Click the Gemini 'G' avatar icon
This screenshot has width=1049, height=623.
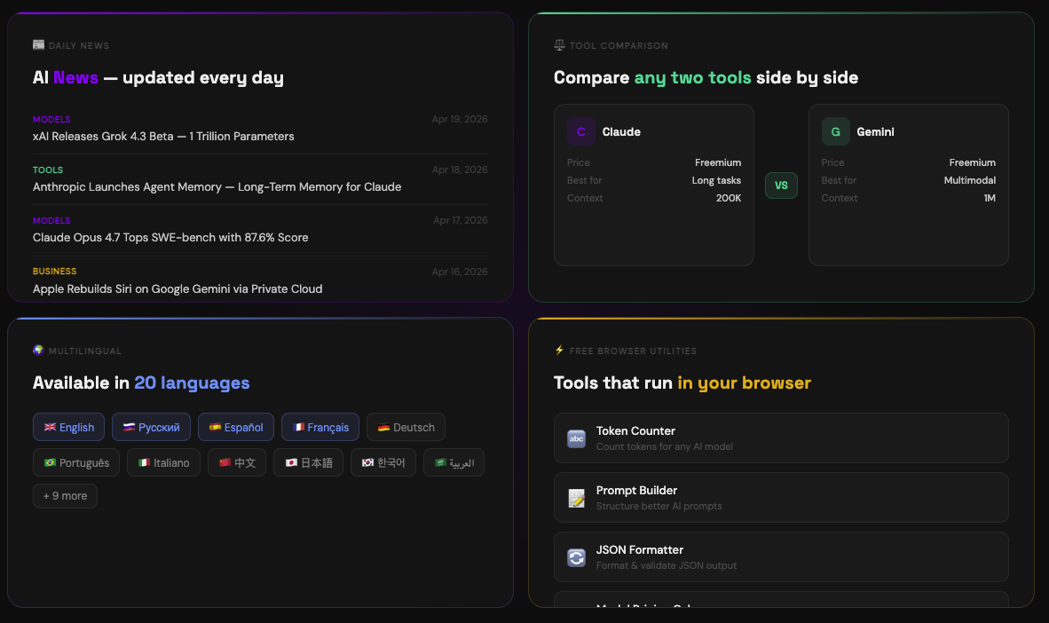tap(836, 132)
